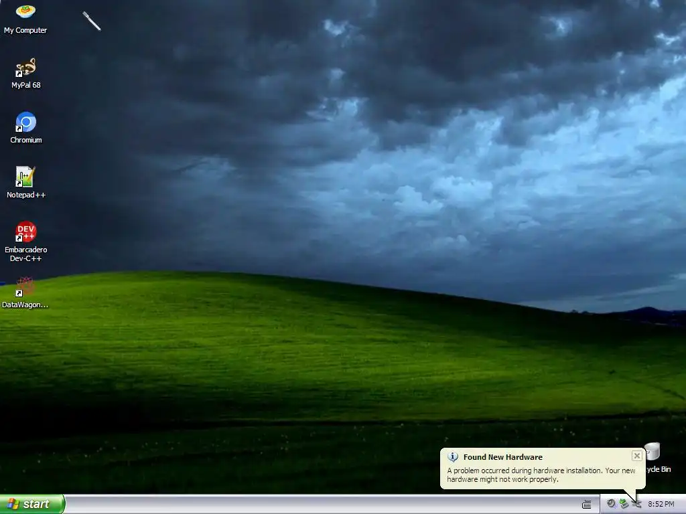This screenshot has height=514, width=686.
Task: Click the 8:52 PM taskbar clock
Action: (661, 505)
